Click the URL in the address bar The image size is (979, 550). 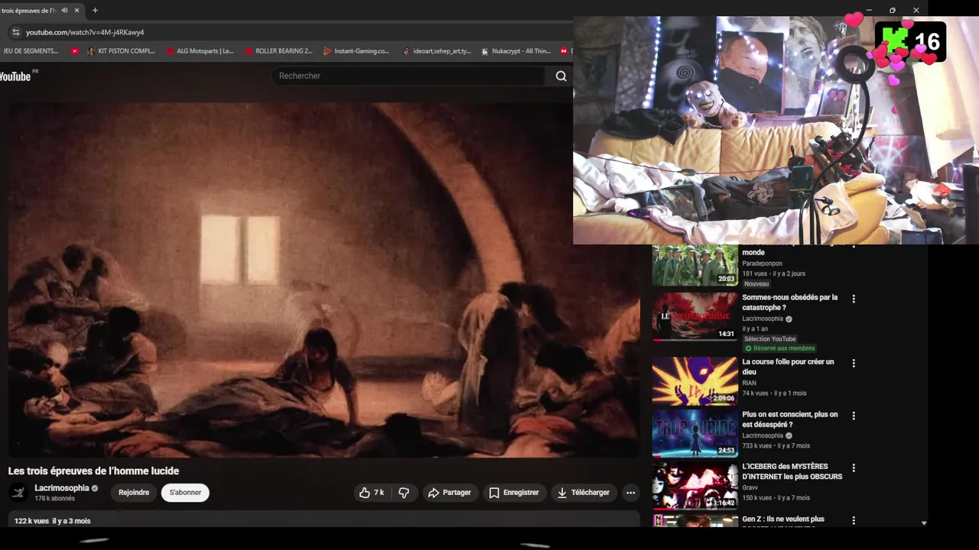85,32
